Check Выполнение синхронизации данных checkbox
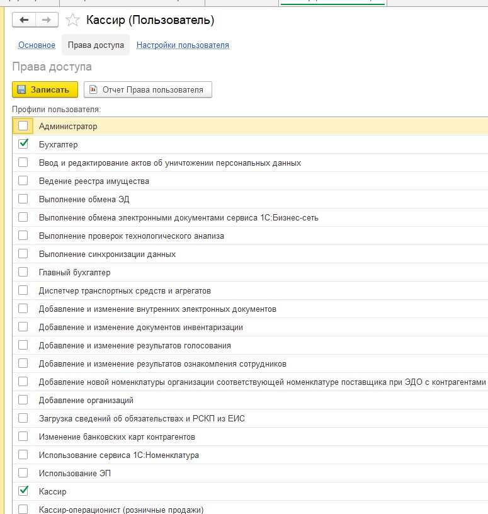 (x=23, y=254)
